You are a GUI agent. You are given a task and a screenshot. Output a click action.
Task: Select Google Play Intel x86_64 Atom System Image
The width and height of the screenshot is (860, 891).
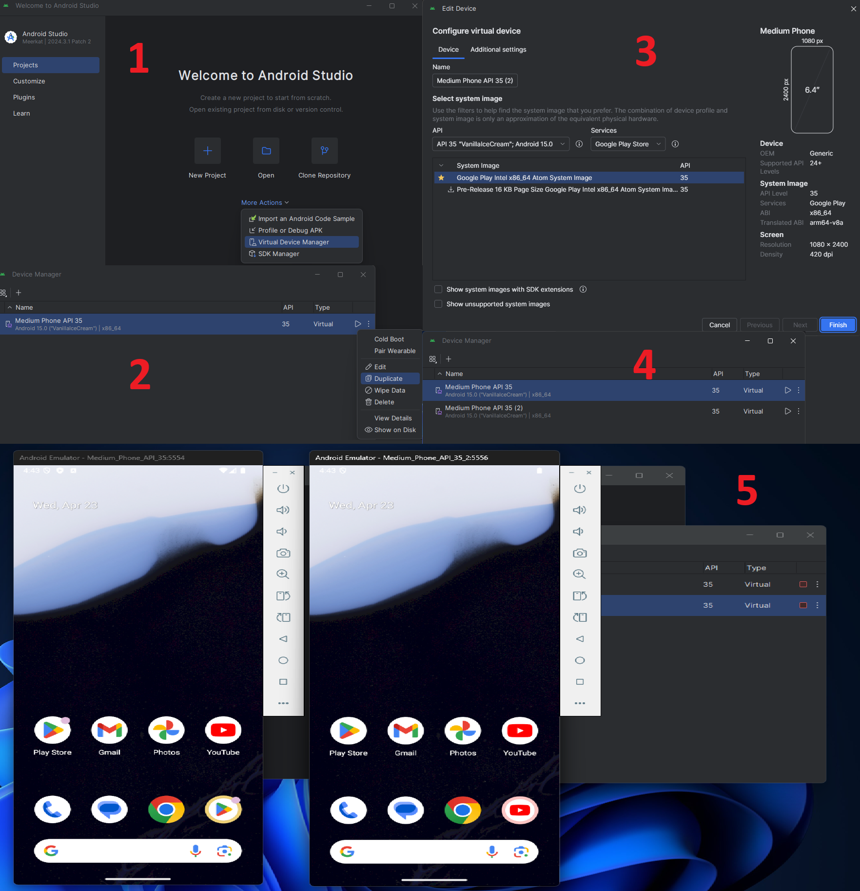tap(589, 178)
